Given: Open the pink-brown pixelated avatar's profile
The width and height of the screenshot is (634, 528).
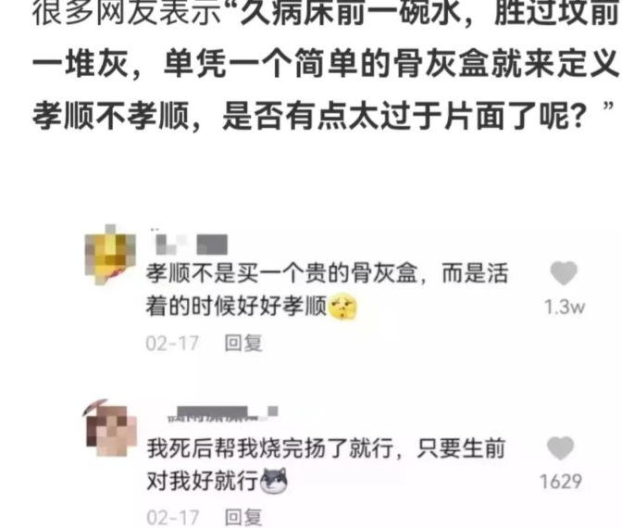Looking at the screenshot, I should click(x=110, y=428).
